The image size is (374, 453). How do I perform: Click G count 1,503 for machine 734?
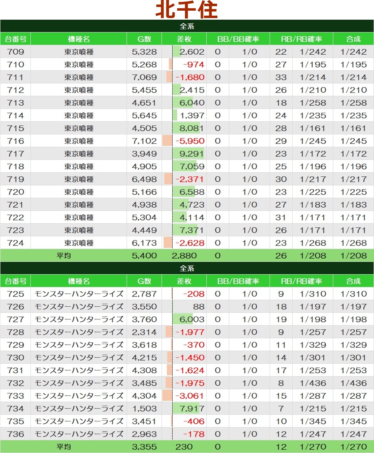coord(144,409)
